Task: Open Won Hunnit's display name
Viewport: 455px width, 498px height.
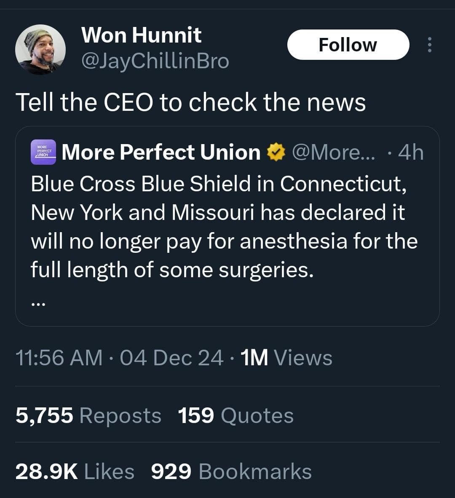Action: [x=142, y=35]
